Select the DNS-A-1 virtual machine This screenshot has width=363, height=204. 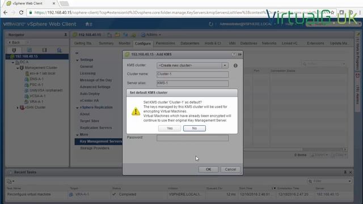point(36,79)
